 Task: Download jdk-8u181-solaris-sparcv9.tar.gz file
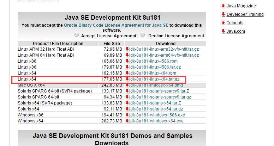[x=160, y=97]
